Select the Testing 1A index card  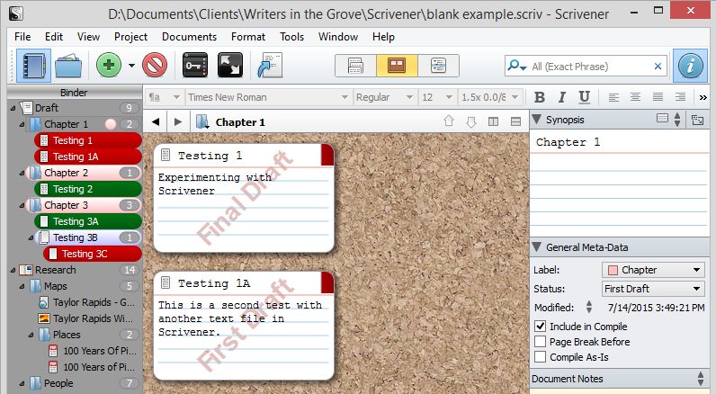pos(244,326)
